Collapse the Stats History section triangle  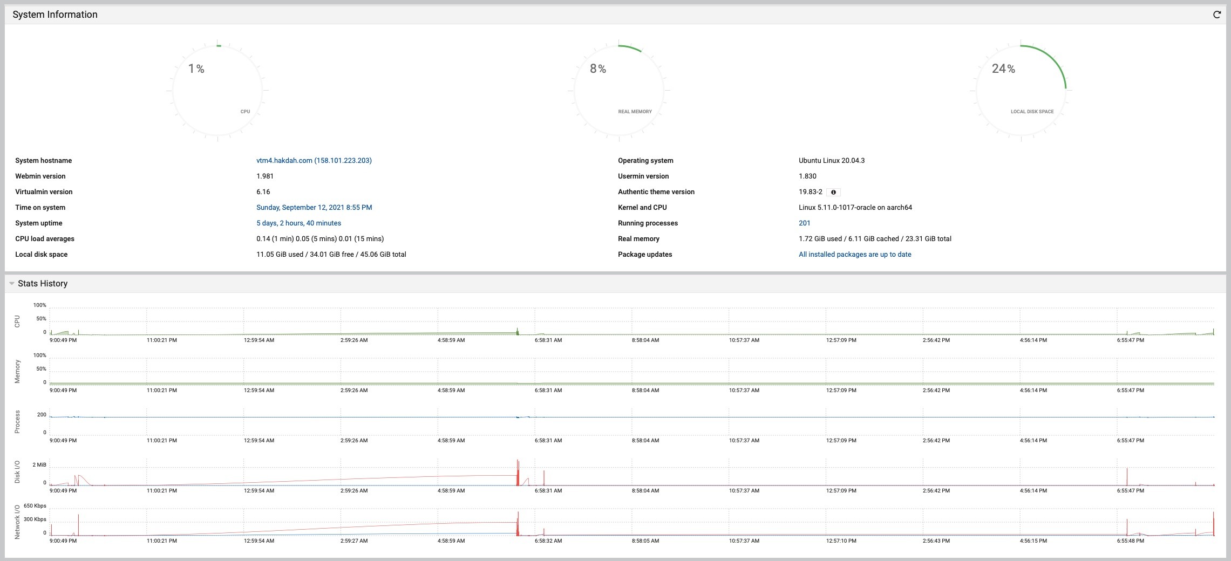coord(11,283)
